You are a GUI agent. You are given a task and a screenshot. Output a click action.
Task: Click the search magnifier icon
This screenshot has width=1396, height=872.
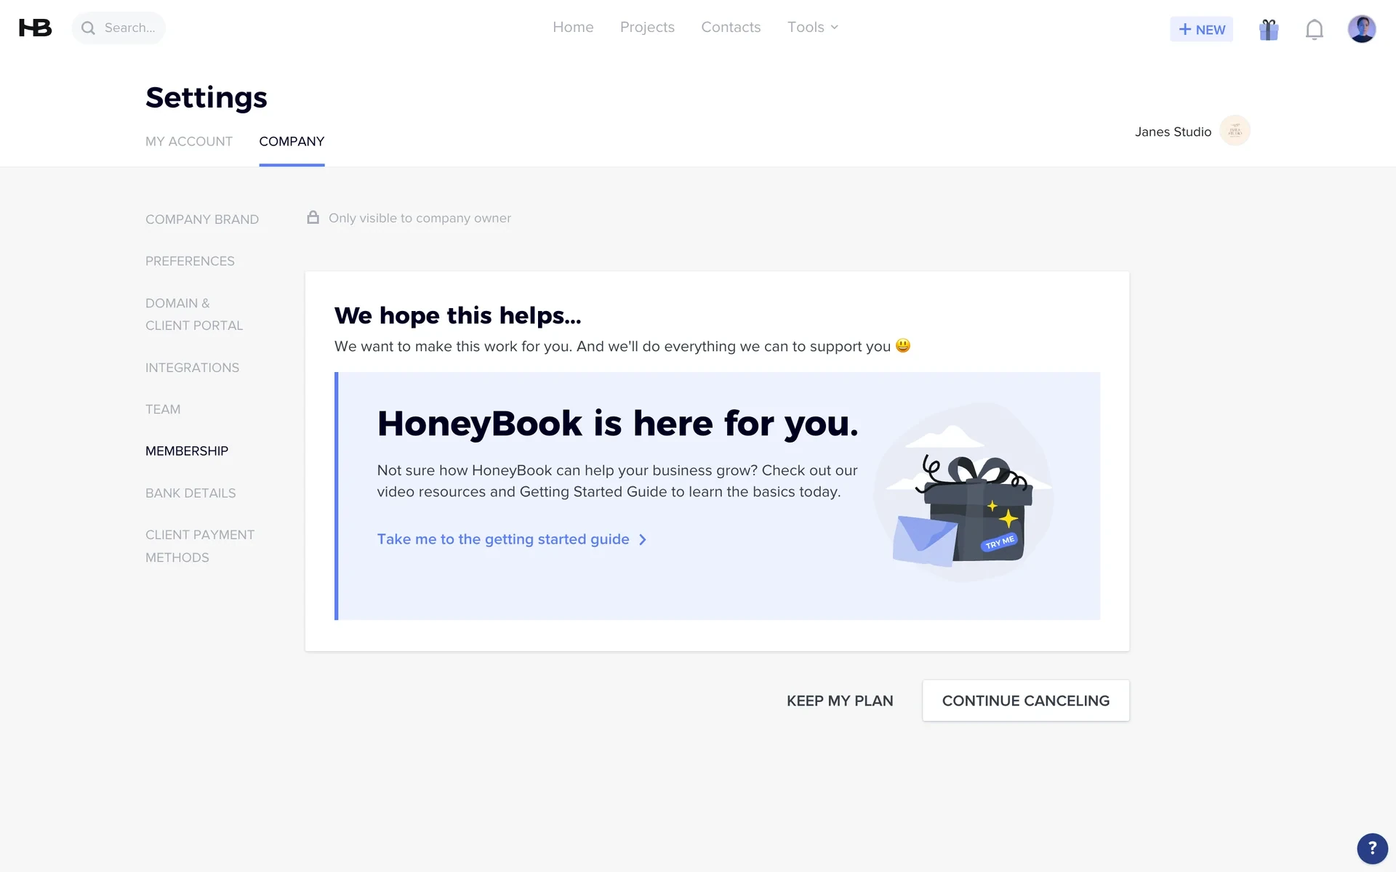click(x=88, y=28)
